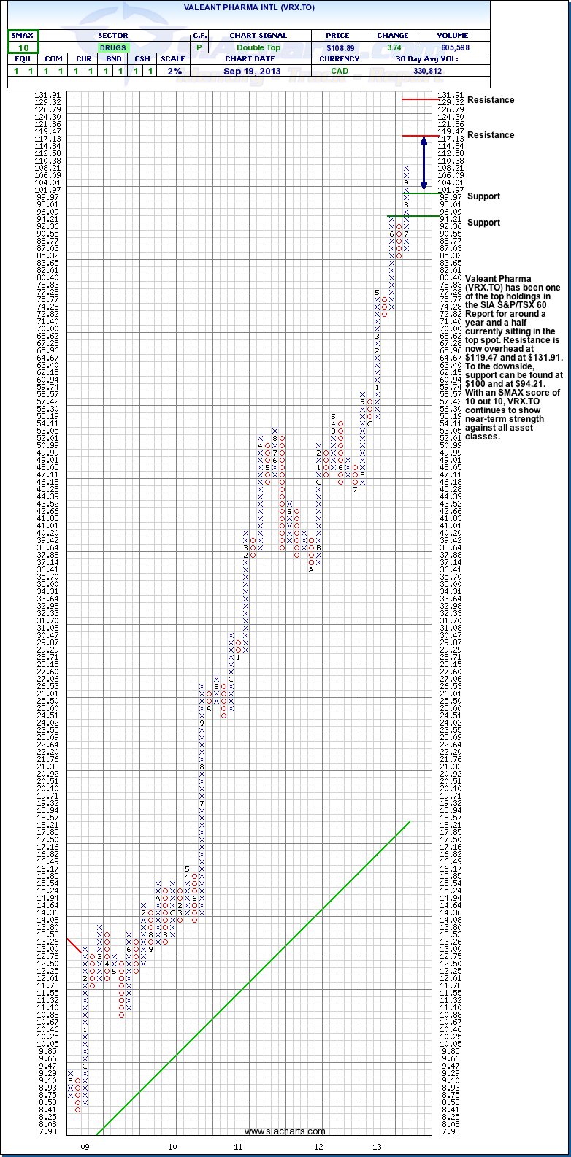Viewport: 571px width, 1157px height.
Task: Click the $108.89 price value
Action: coord(340,47)
